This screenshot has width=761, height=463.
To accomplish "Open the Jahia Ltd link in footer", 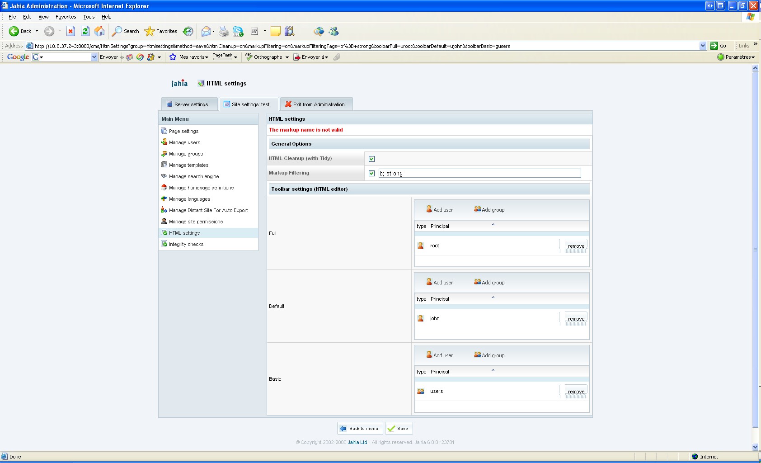I will pos(357,442).
